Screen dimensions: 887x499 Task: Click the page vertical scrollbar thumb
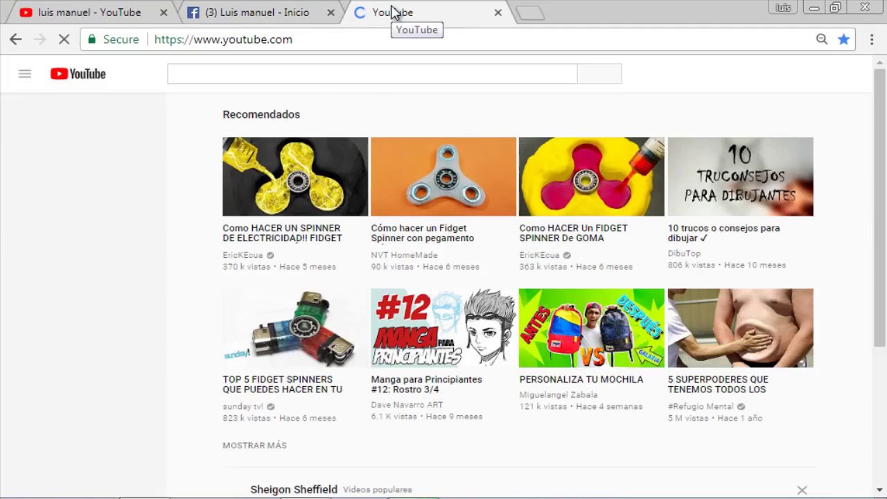pyautogui.click(x=879, y=208)
